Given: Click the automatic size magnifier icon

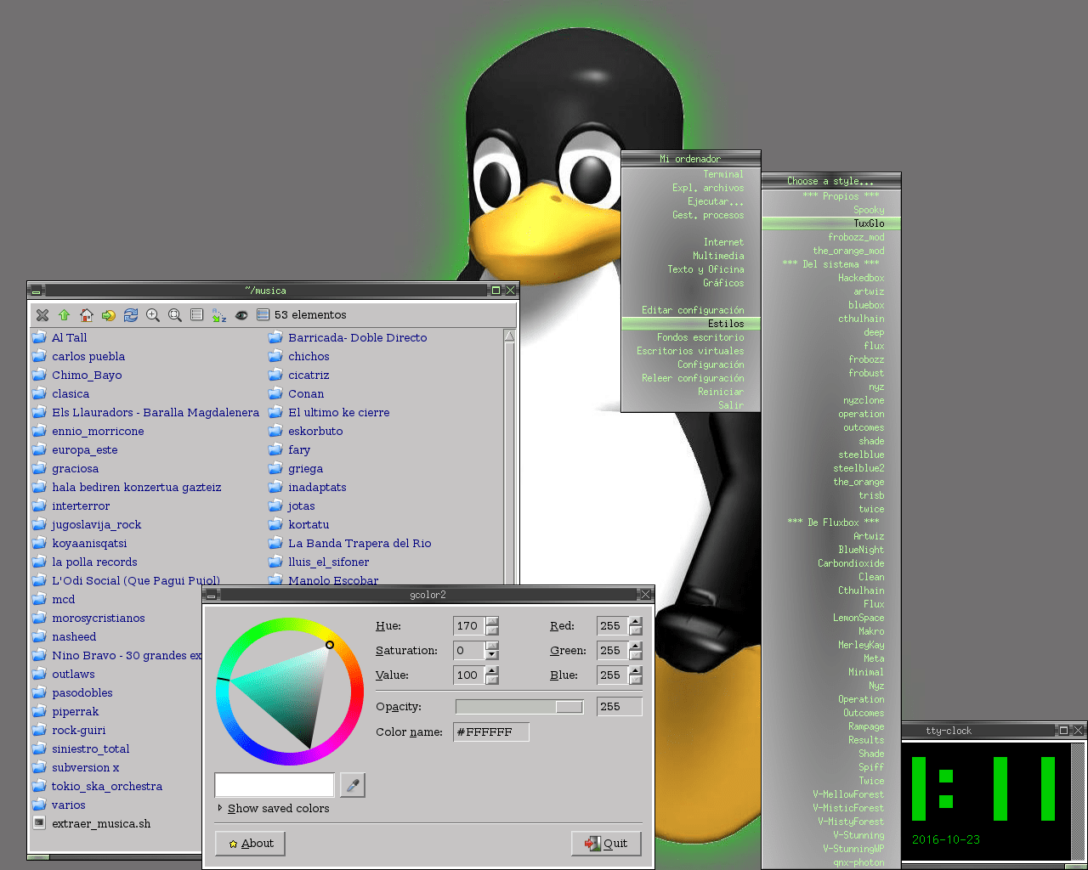Looking at the screenshot, I should (x=175, y=315).
